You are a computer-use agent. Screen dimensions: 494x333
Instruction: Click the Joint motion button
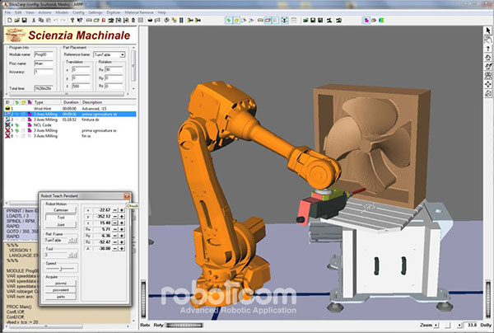(61, 225)
